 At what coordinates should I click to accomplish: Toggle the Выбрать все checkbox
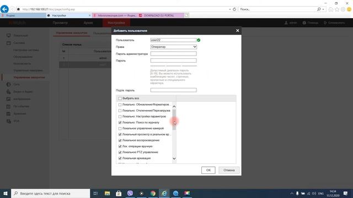point(120,98)
